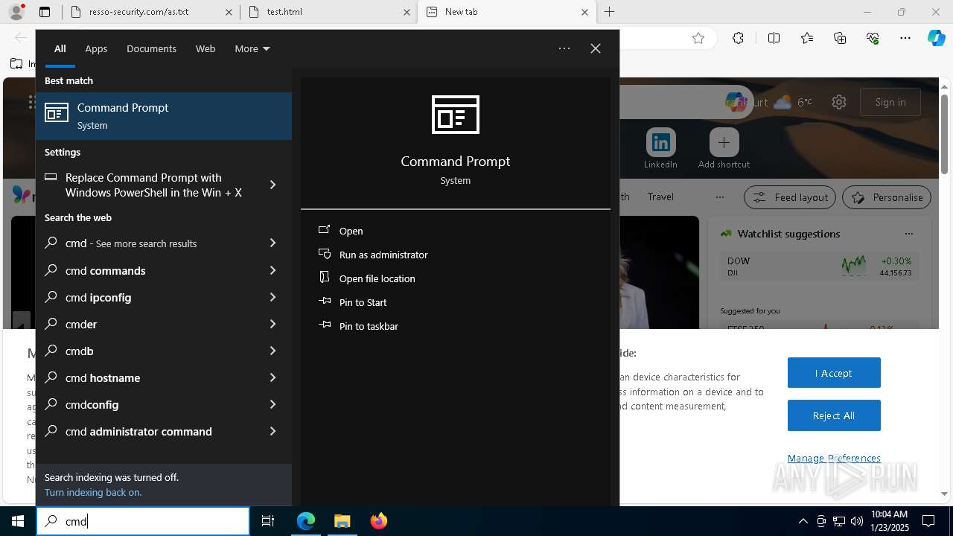
Task: Open network icon in system tray
Action: click(839, 521)
